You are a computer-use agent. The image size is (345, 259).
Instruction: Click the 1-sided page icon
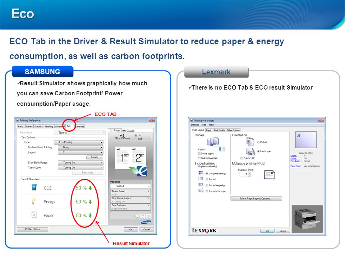pos(201,179)
